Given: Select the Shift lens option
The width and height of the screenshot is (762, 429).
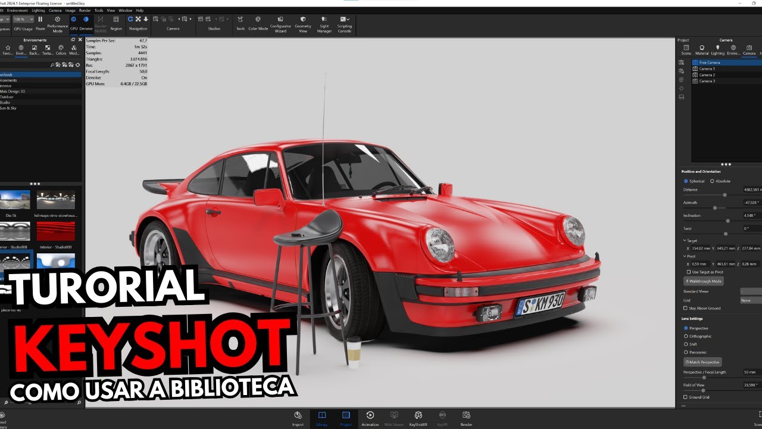Looking at the screenshot, I should pos(691,344).
